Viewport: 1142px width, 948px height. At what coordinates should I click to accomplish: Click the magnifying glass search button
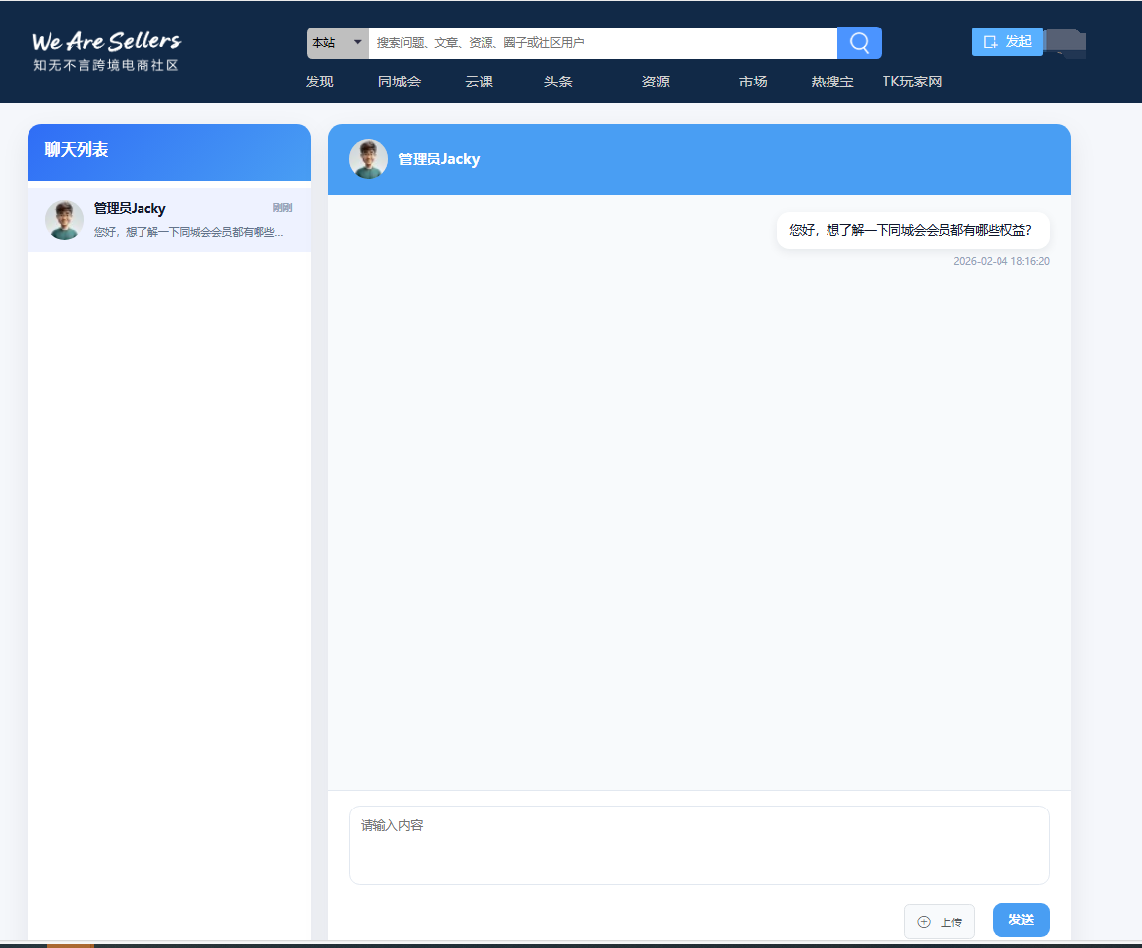point(859,43)
